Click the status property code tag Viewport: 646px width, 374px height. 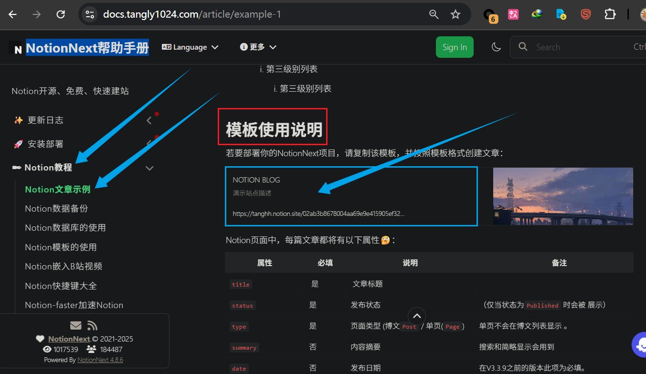[243, 305]
